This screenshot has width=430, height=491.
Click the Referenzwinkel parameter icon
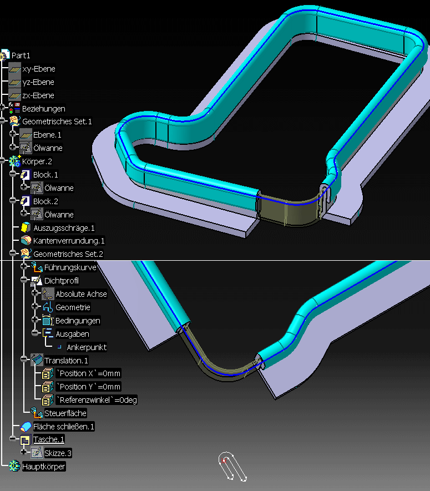[47, 400]
